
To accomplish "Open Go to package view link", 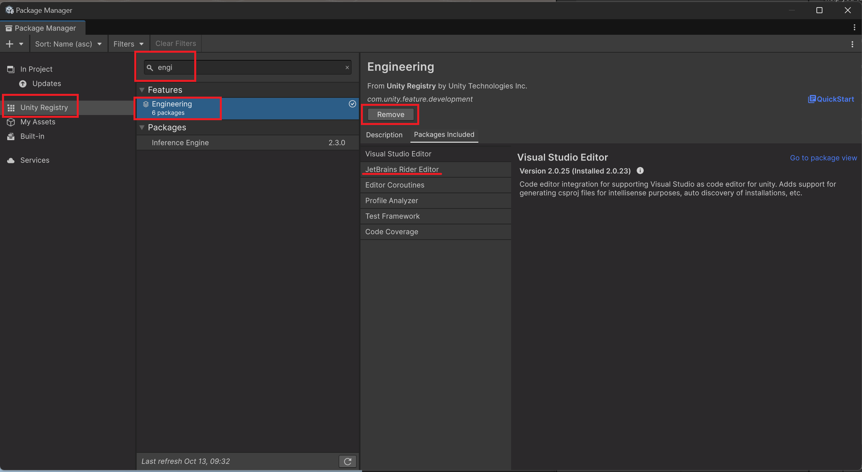I will pos(823,158).
